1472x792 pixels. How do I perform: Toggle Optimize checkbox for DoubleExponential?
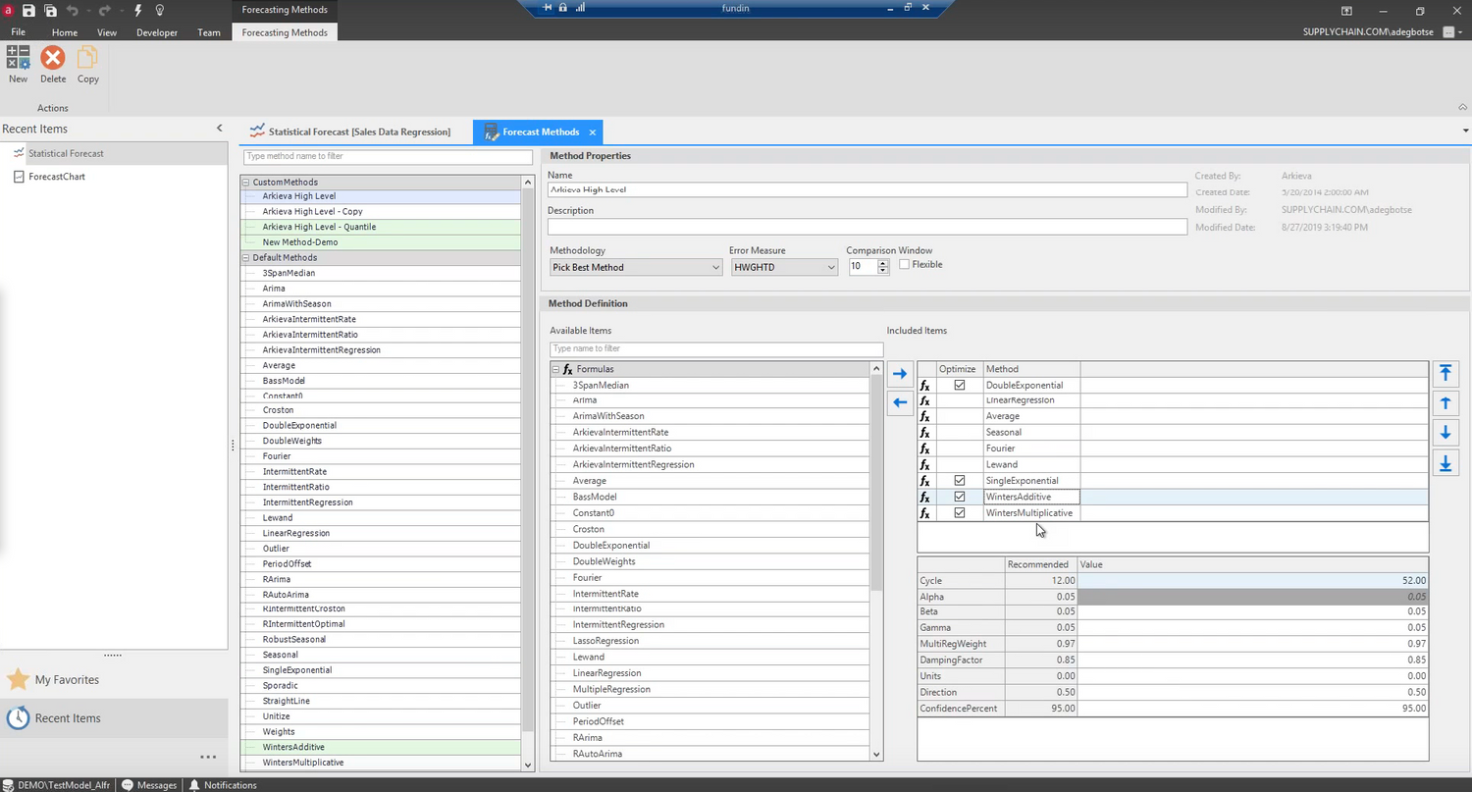click(960, 386)
